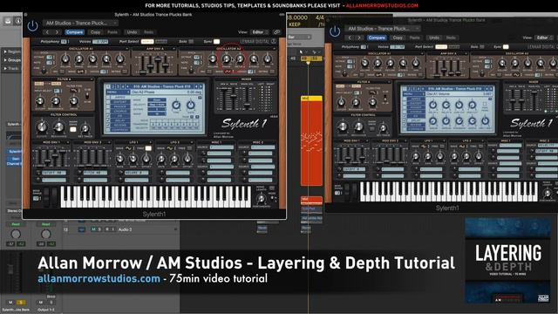The image size is (558, 314).
Task: Click the piano keyboard in left Sylenth1 window
Action: coord(156,196)
